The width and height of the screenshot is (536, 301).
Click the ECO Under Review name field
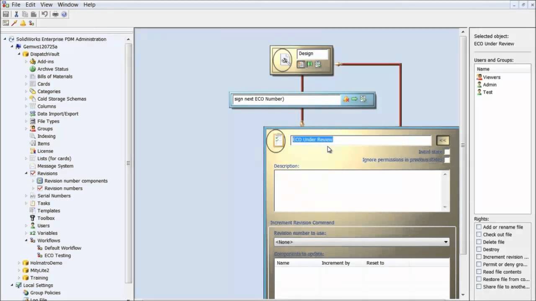[361, 140]
